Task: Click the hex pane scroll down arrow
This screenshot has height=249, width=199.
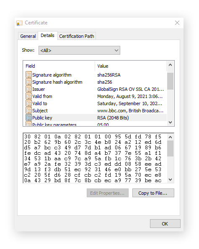Action: click(x=170, y=180)
